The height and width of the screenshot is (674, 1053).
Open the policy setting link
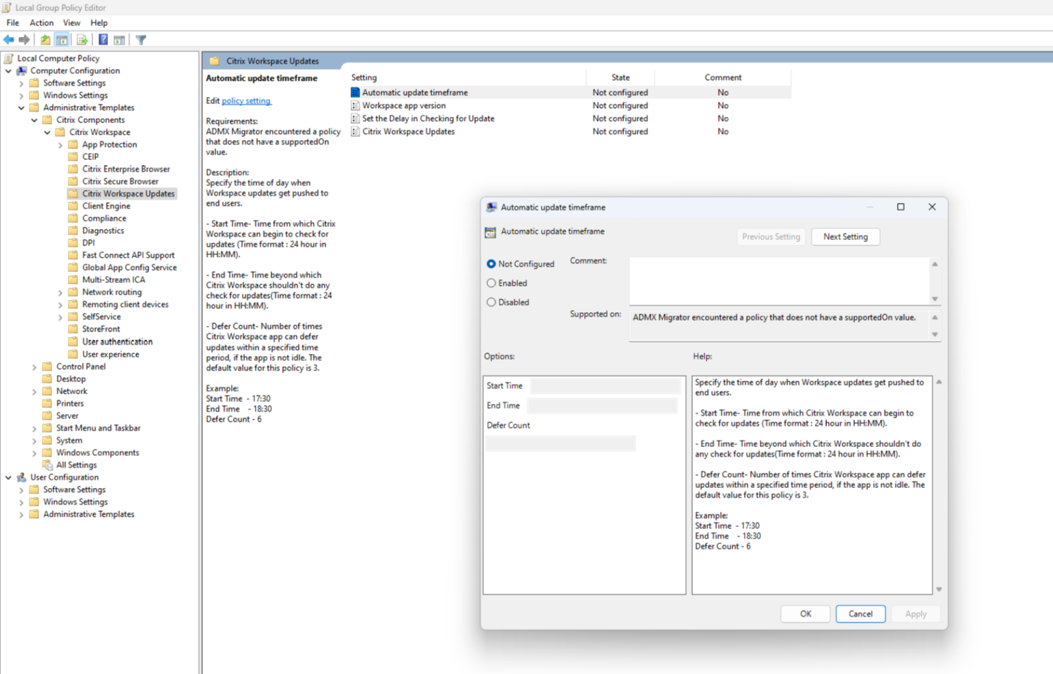(247, 101)
